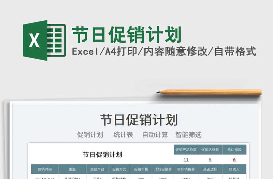Click the green Excel logo icon
The image size is (273, 179).
[x=44, y=40]
